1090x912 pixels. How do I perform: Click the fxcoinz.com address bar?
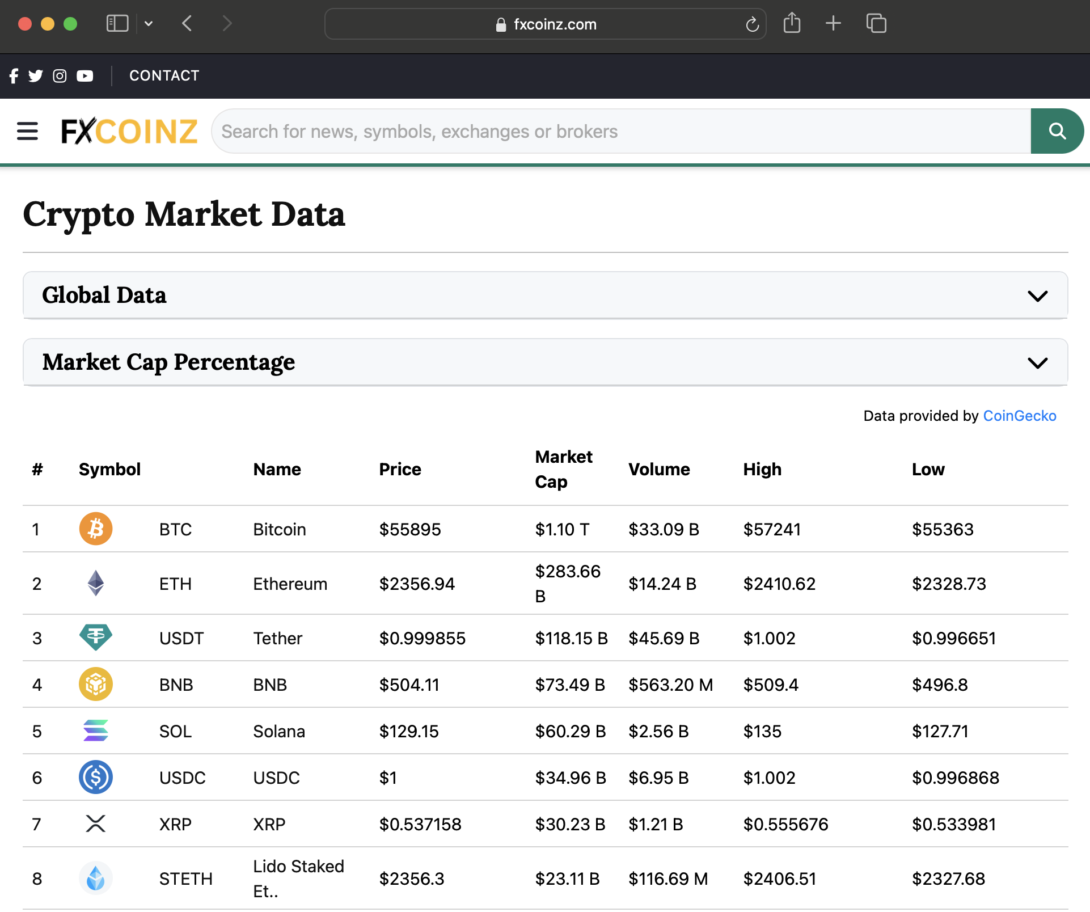point(545,24)
